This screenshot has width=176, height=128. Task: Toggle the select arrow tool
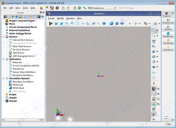[154, 31]
